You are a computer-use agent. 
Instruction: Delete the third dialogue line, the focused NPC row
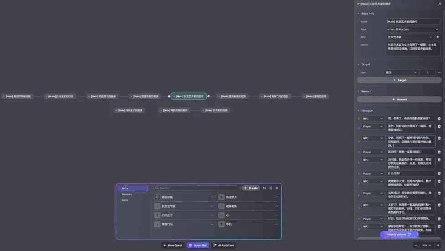[439, 138]
